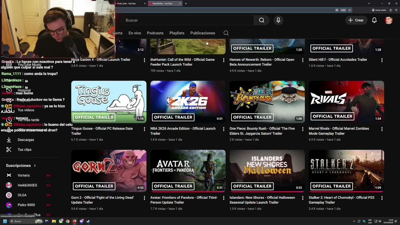Open Firefox list all tabs dropdown
The height and width of the screenshot is (225, 400).
(369, 3)
